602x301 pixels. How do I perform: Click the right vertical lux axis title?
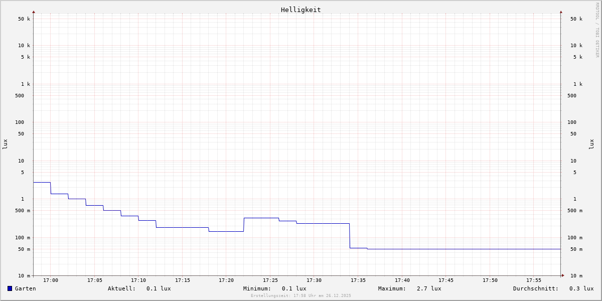pos(591,144)
